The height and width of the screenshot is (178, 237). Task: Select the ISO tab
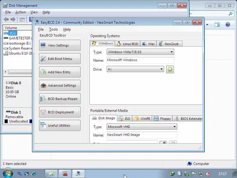tap(124, 118)
